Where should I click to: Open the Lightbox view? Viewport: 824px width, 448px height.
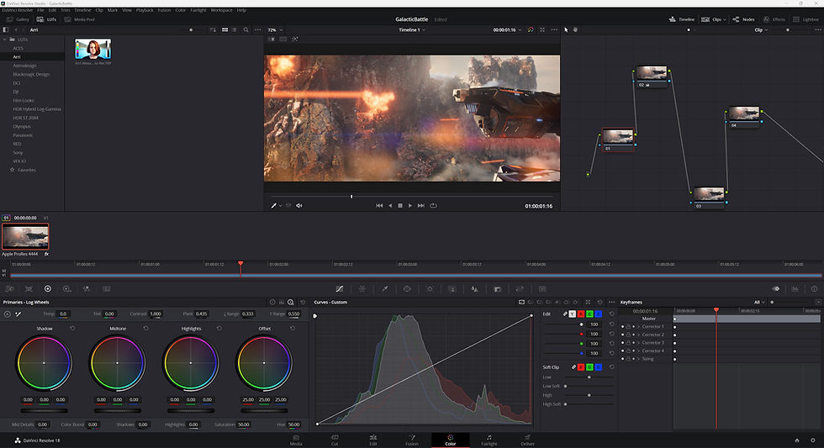pos(806,19)
